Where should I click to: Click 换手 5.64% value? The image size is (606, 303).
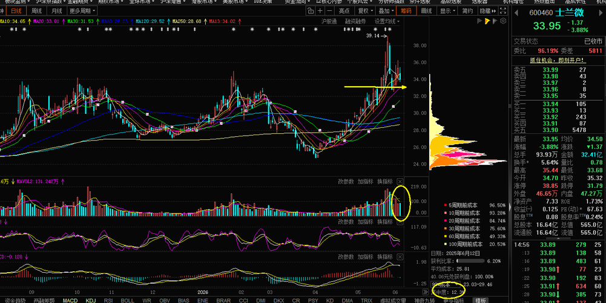(x=550, y=162)
